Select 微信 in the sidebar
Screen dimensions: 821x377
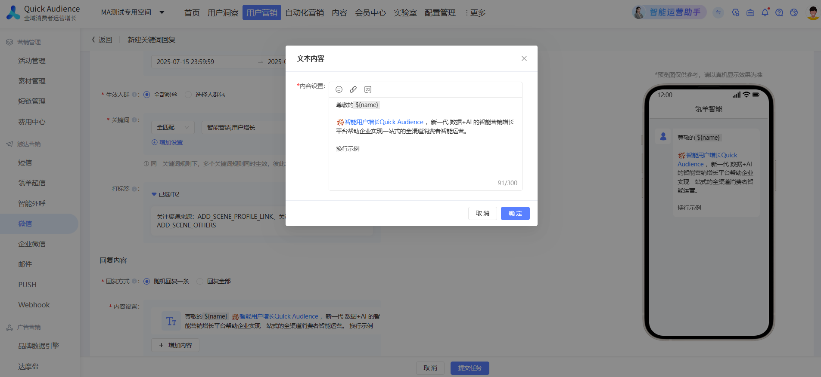pyautogui.click(x=39, y=224)
